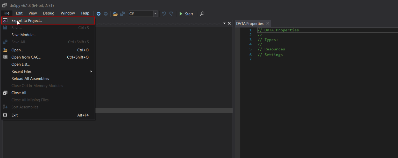The width and height of the screenshot is (398, 158).
Task: Open the search magnifier in toolbar
Action: point(202,14)
